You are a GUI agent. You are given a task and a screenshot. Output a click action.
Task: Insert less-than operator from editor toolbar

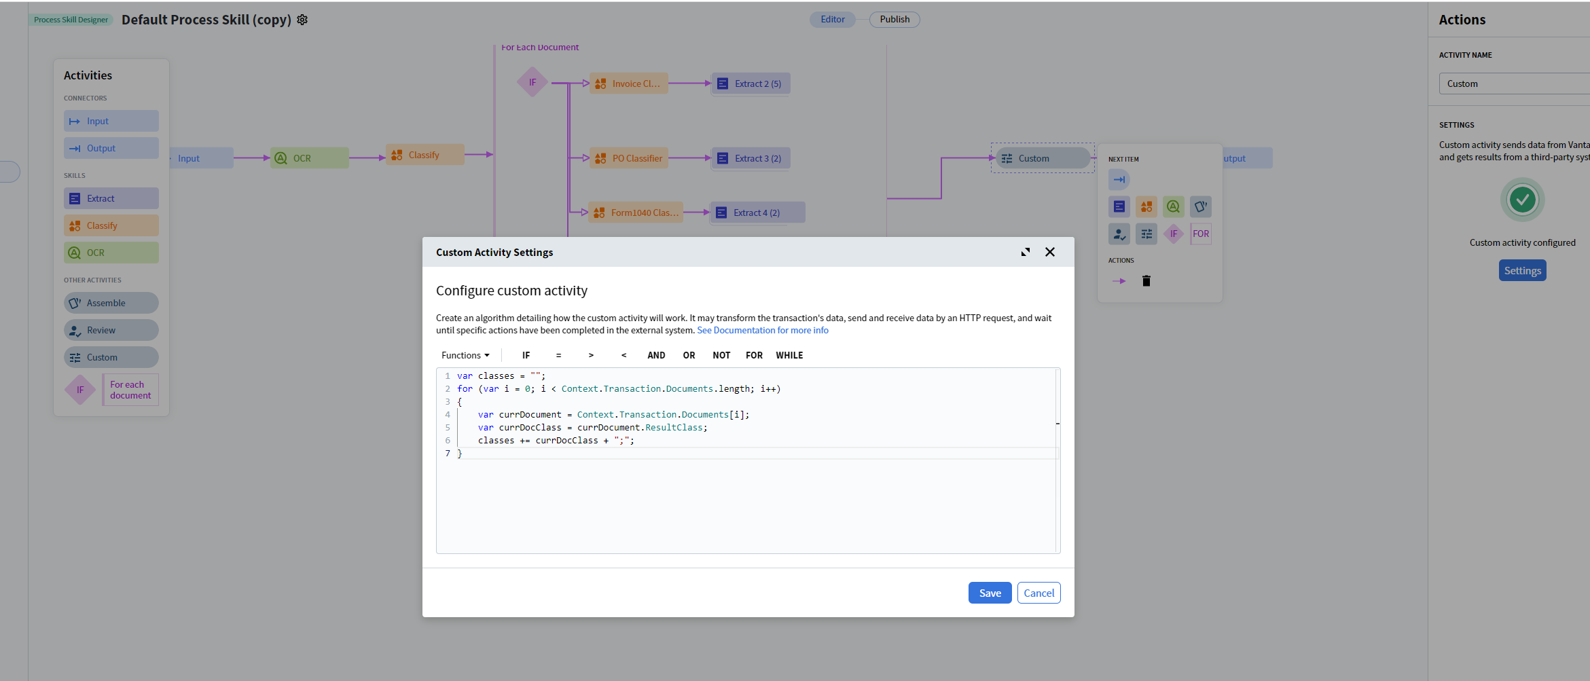point(624,355)
